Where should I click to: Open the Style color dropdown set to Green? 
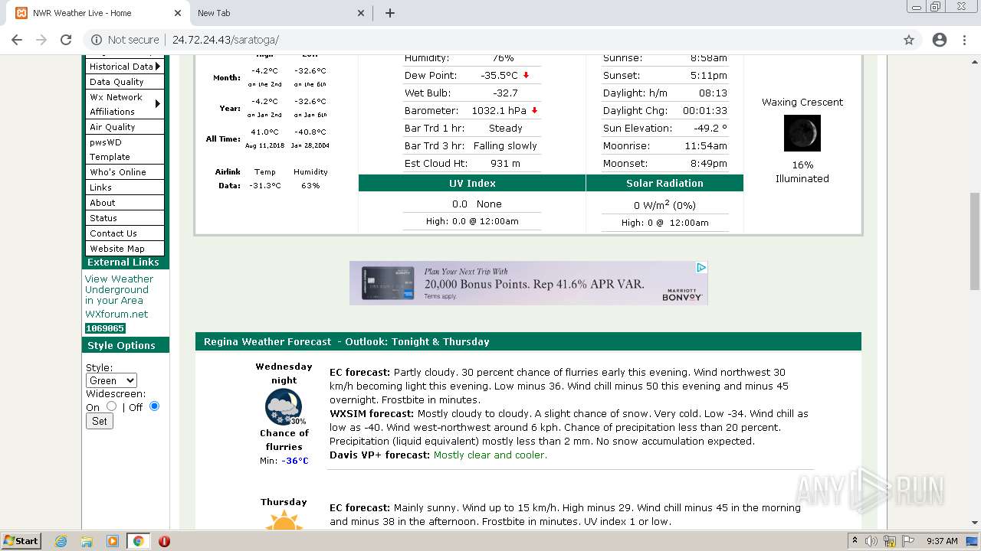(111, 380)
